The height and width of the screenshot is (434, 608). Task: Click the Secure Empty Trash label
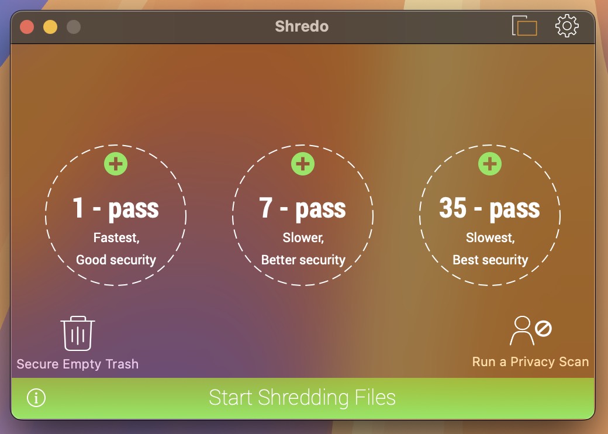click(78, 364)
